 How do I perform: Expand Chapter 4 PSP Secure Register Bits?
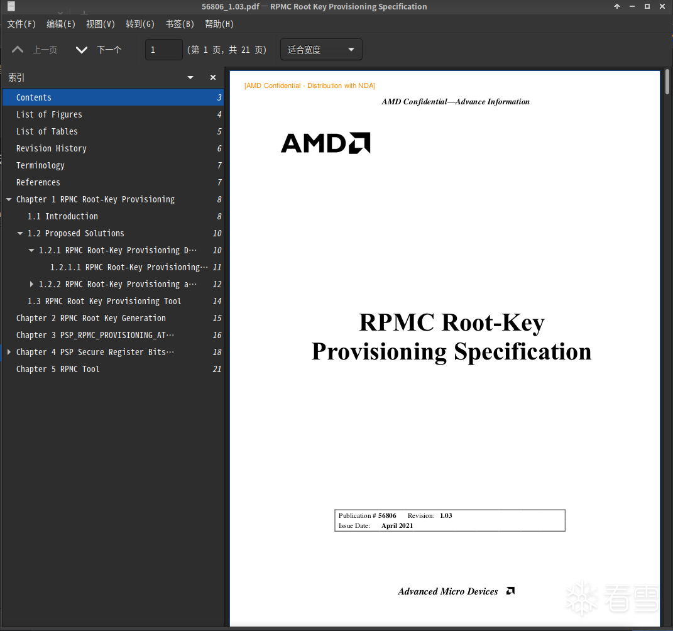(9, 352)
